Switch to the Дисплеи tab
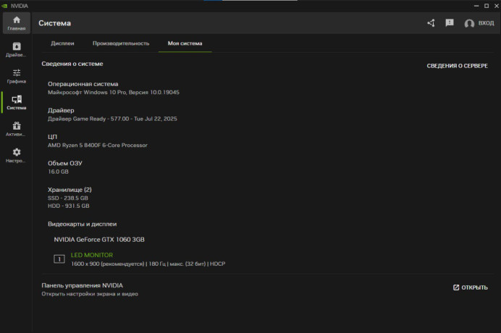 62,43
